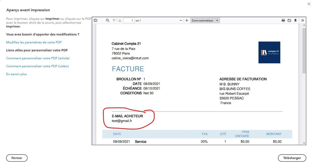
Task: Click the bookmark current view icon
Action: [295, 21]
